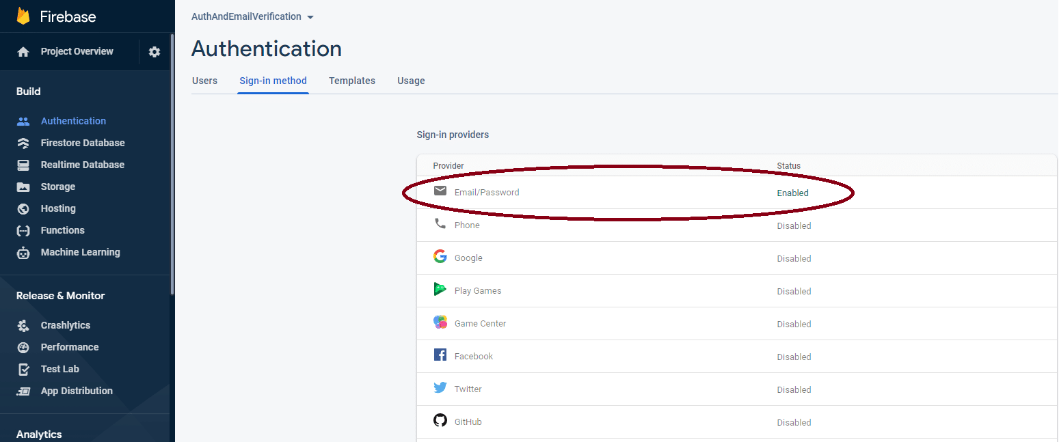Click the sidebar vertical scrollbar
The width and height of the screenshot is (1059, 442).
click(172, 164)
